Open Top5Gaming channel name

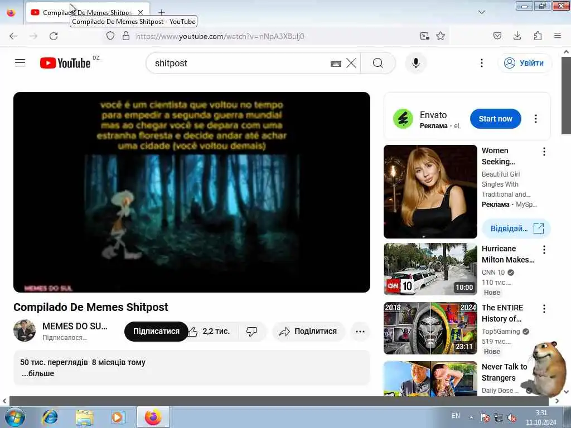tap(501, 331)
